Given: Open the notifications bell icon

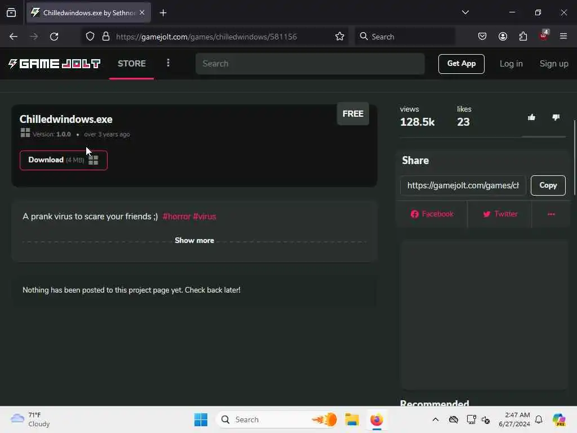Looking at the screenshot, I should 539,419.
